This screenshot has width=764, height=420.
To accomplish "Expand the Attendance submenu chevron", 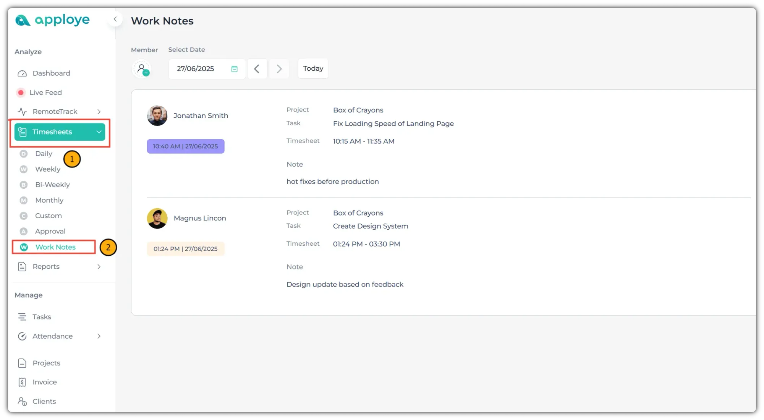I will coord(99,336).
